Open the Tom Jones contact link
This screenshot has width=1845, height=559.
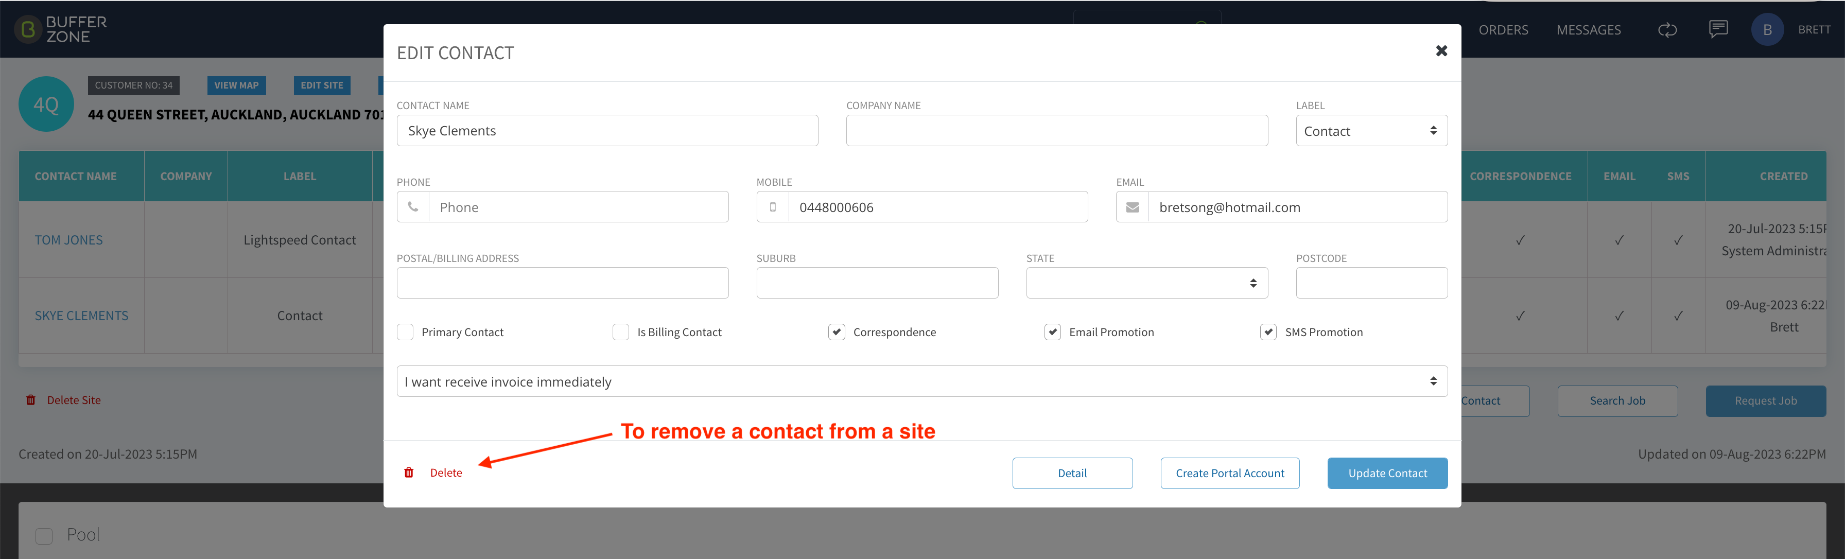[69, 240]
